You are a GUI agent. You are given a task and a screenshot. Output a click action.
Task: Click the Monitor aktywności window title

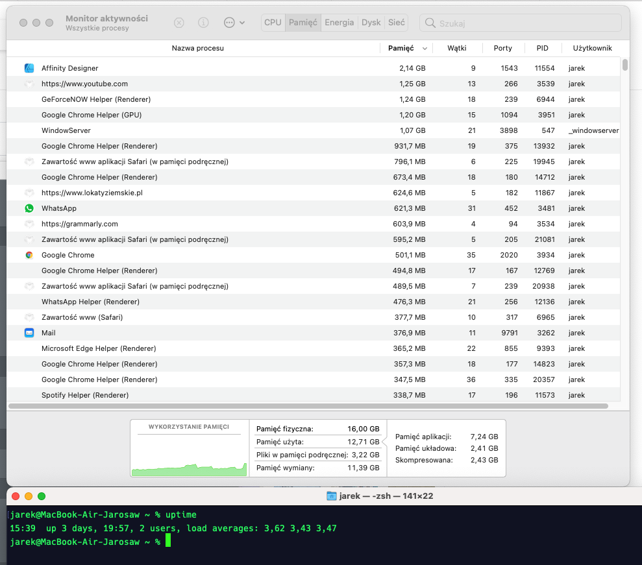point(106,18)
